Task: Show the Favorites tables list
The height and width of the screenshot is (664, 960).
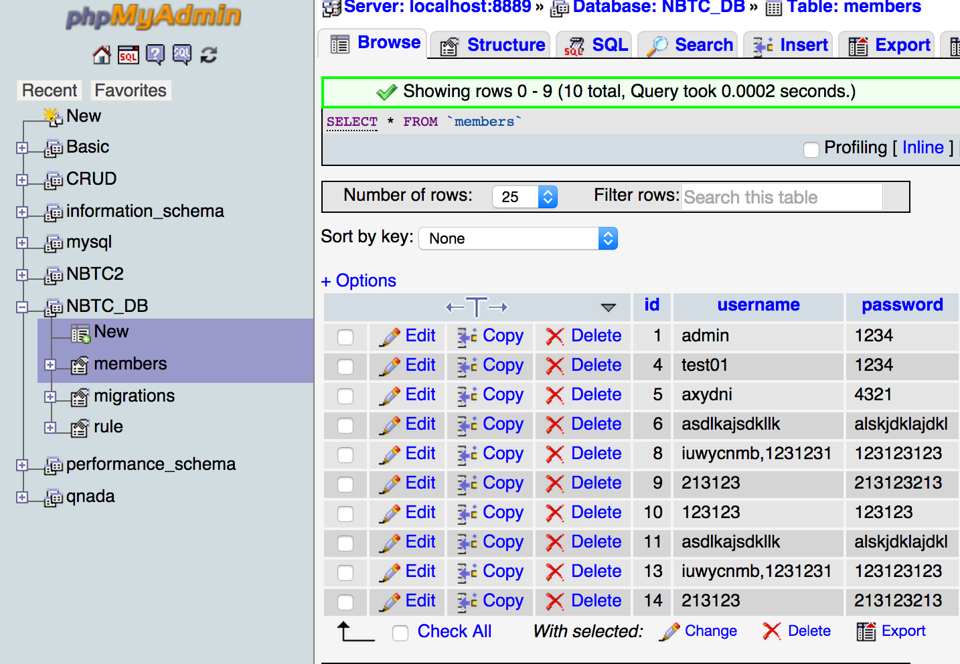Action: point(131,90)
